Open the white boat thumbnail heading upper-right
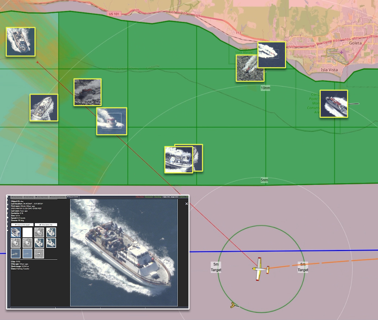Image resolution: width=378 pixels, height=320 pixels. click(x=44, y=107)
